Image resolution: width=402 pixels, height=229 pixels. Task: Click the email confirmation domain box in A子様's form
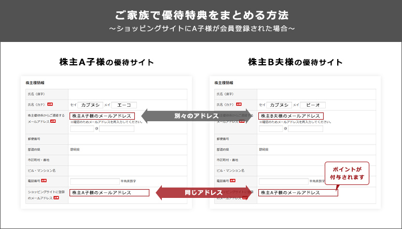tap(117, 128)
